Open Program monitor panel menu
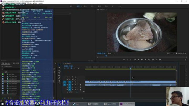 [106, 10]
